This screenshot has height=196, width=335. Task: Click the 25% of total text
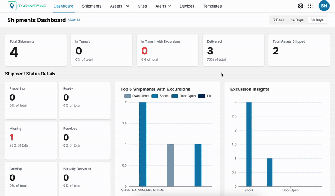pos(19,145)
